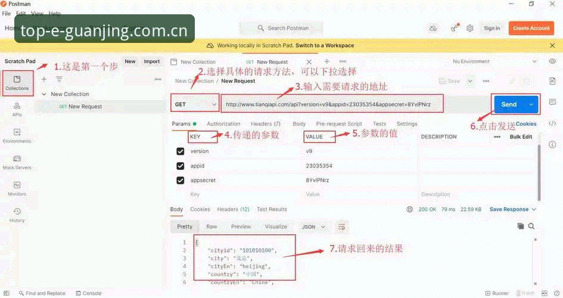
Task: Click the Switch to a Workspace link
Action: (x=325, y=46)
